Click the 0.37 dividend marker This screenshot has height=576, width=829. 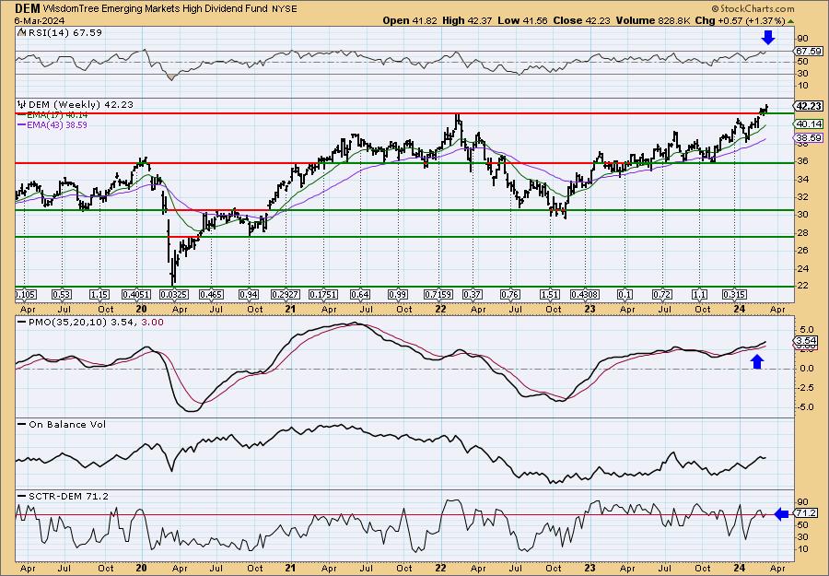point(473,295)
